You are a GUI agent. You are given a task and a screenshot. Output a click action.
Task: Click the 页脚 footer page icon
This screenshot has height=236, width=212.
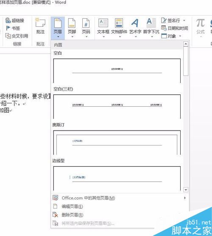72,23
